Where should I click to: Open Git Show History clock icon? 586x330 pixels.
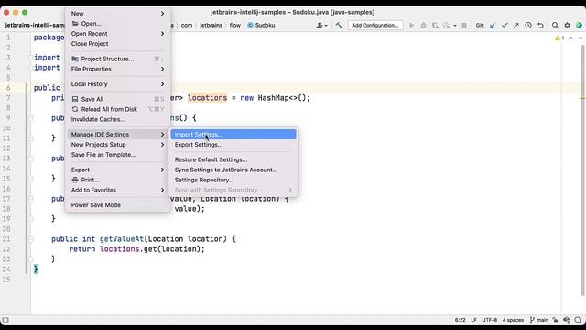point(528,25)
